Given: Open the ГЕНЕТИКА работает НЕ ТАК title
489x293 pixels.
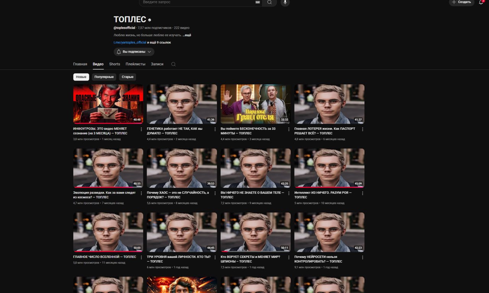Looking at the screenshot, I should pyautogui.click(x=175, y=131).
